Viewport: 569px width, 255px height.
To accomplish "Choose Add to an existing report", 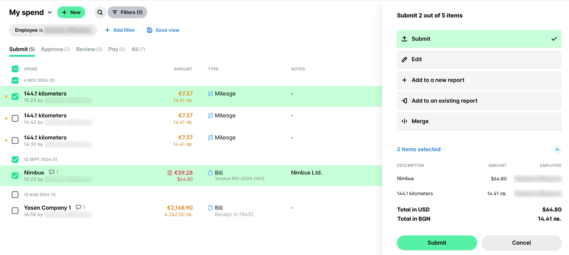I will tap(479, 101).
